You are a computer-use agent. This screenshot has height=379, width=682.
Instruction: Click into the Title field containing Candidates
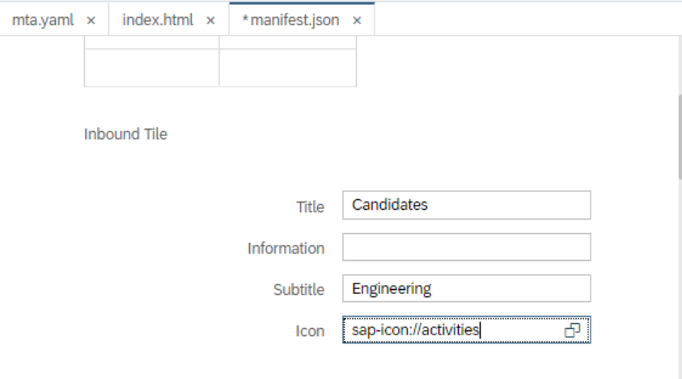click(466, 206)
